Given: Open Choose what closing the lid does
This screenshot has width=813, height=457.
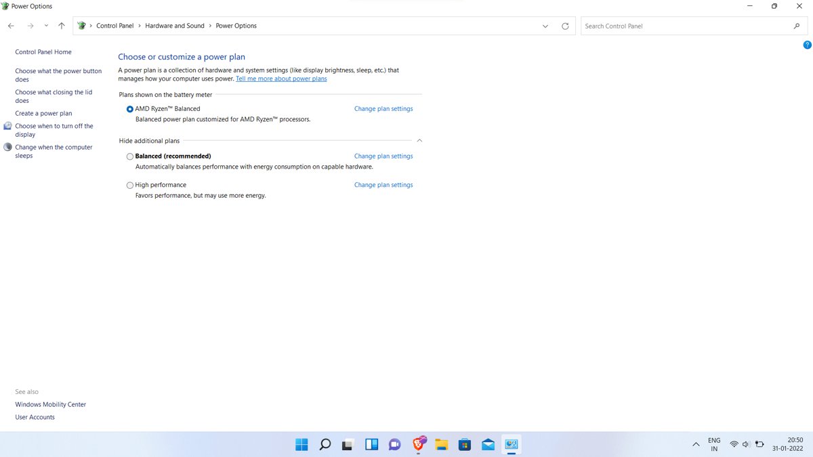Looking at the screenshot, I should [x=54, y=96].
